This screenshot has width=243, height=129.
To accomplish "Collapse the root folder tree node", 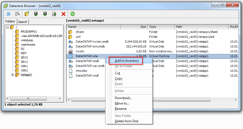I will pyautogui.click(x=8, y=28).
